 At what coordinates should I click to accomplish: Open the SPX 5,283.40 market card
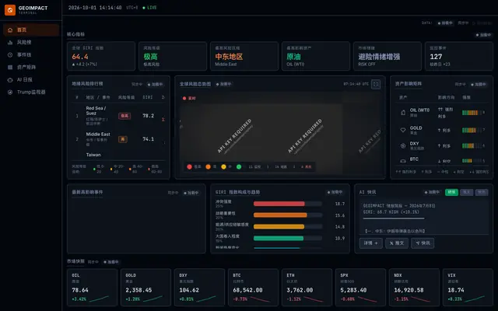point(360,287)
